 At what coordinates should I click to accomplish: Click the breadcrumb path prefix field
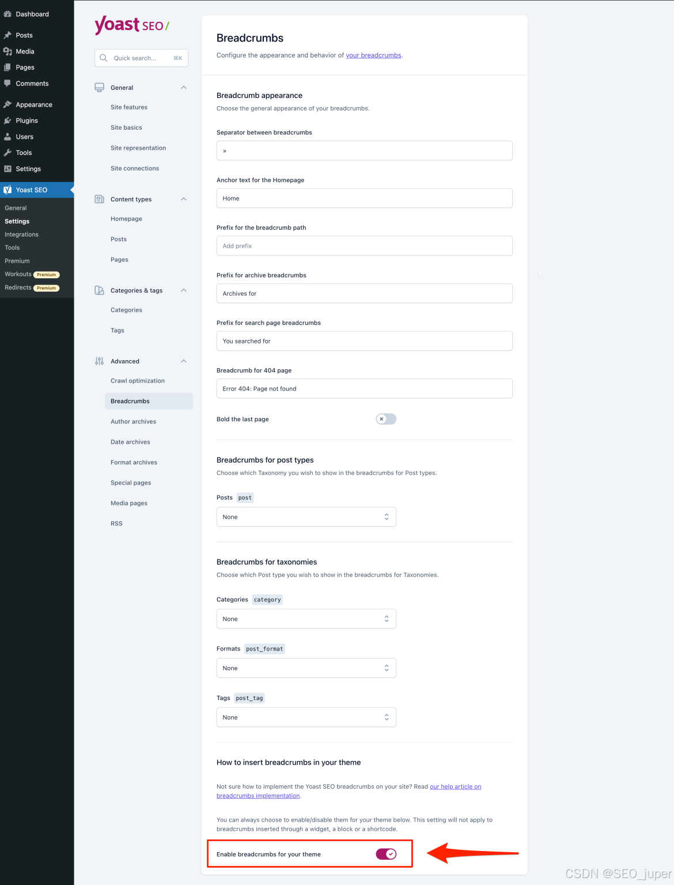click(x=365, y=246)
